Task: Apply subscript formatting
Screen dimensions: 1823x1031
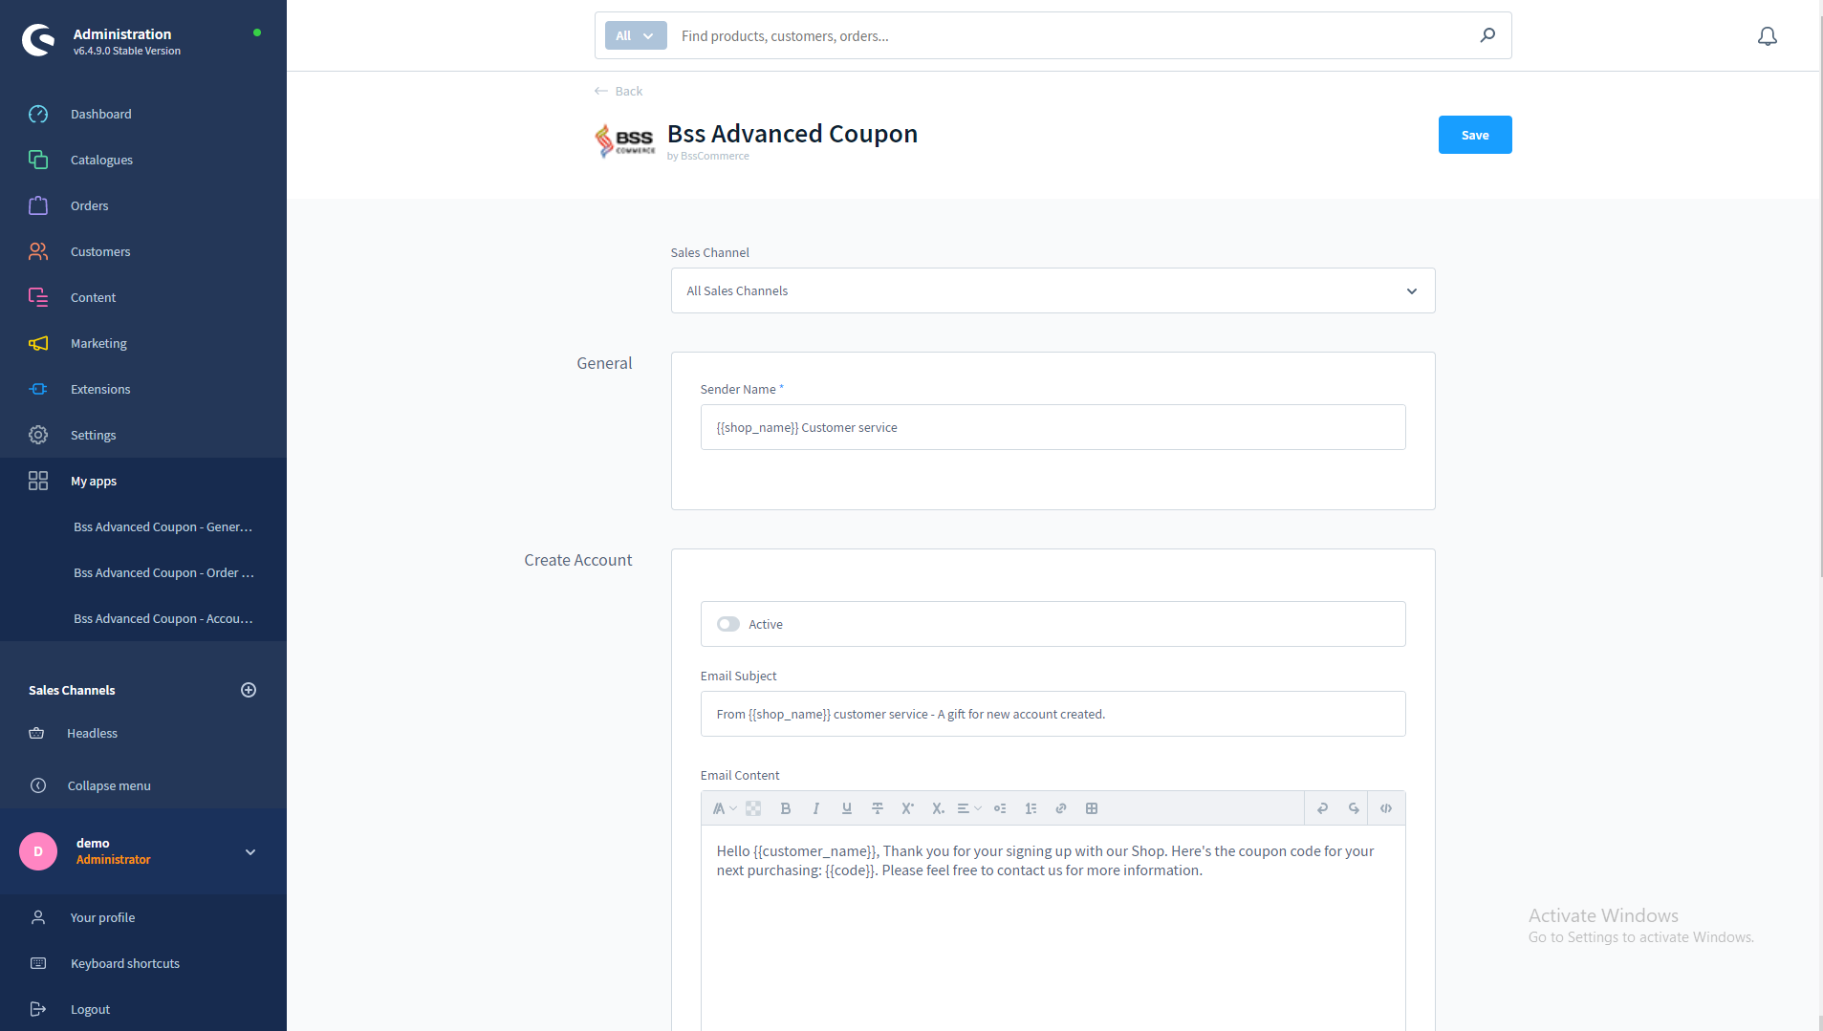Action: (x=939, y=808)
